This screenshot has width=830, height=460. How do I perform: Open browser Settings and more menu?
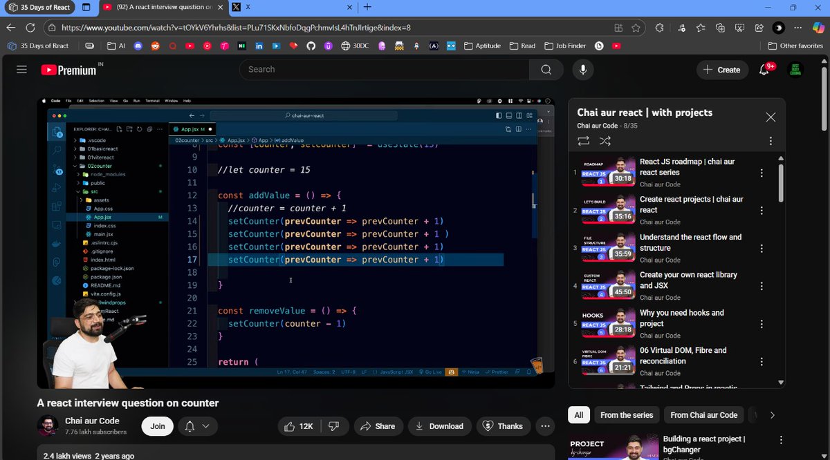pyautogui.click(x=797, y=28)
